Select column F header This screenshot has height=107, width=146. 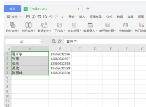coord(127,49)
